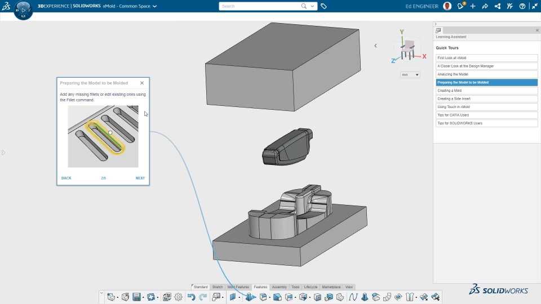Open the social network share icon
Viewport: 541px width, 304px height.
pyautogui.click(x=497, y=6)
